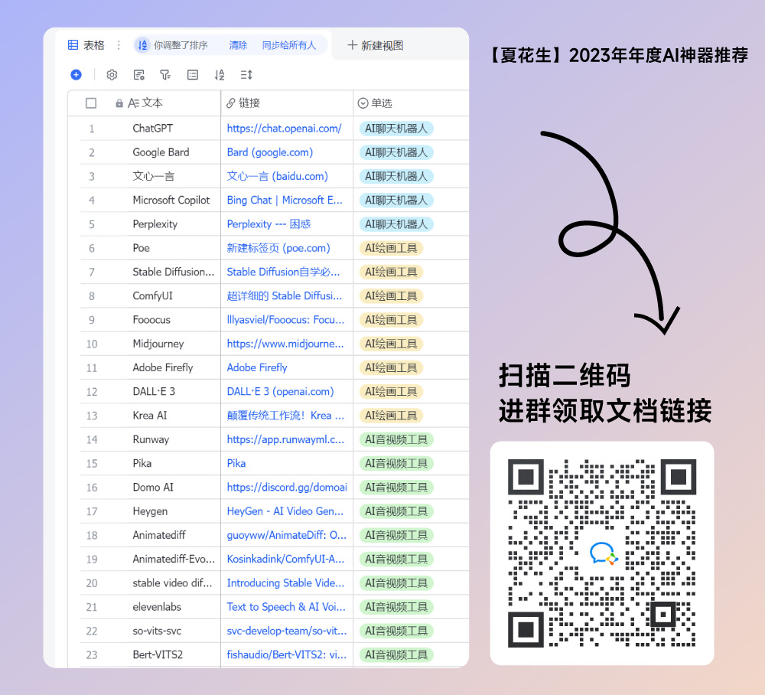Click the blue add record plus icon
Screen dimensions: 765x695
click(76, 75)
